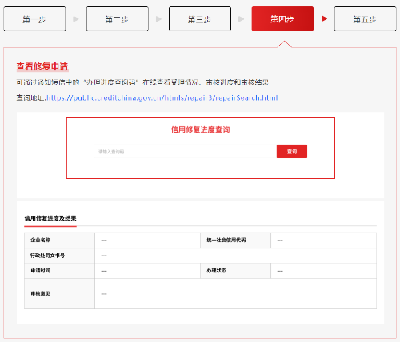Viewport: 400px width, 342px height.
Task: Click the 信用修复进度查询 heading
Action: click(200, 129)
